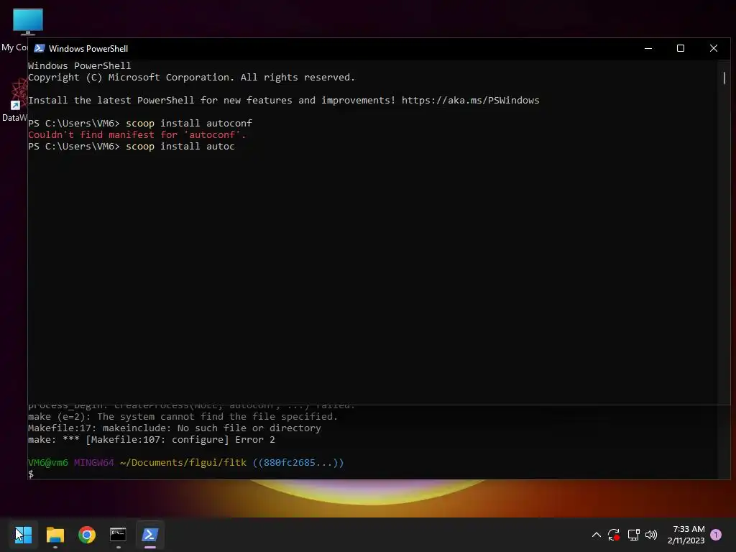Click the 'Windows PowerShell' title bar text
736x552 pixels.
pos(88,49)
